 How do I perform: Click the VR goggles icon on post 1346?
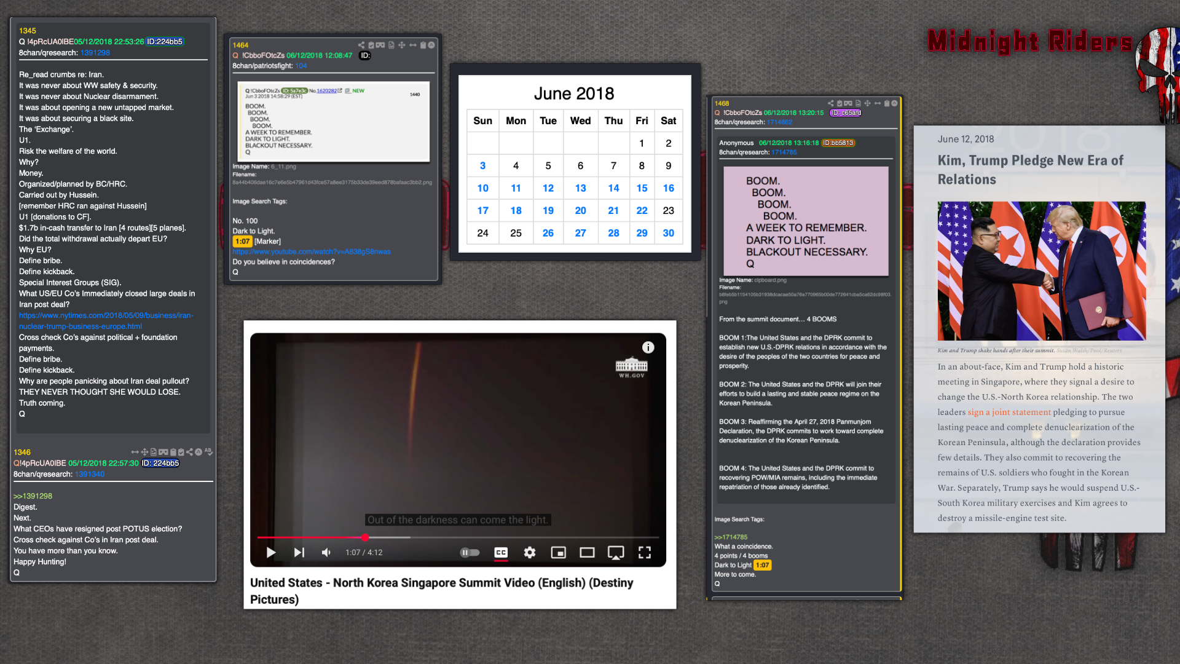[163, 452]
